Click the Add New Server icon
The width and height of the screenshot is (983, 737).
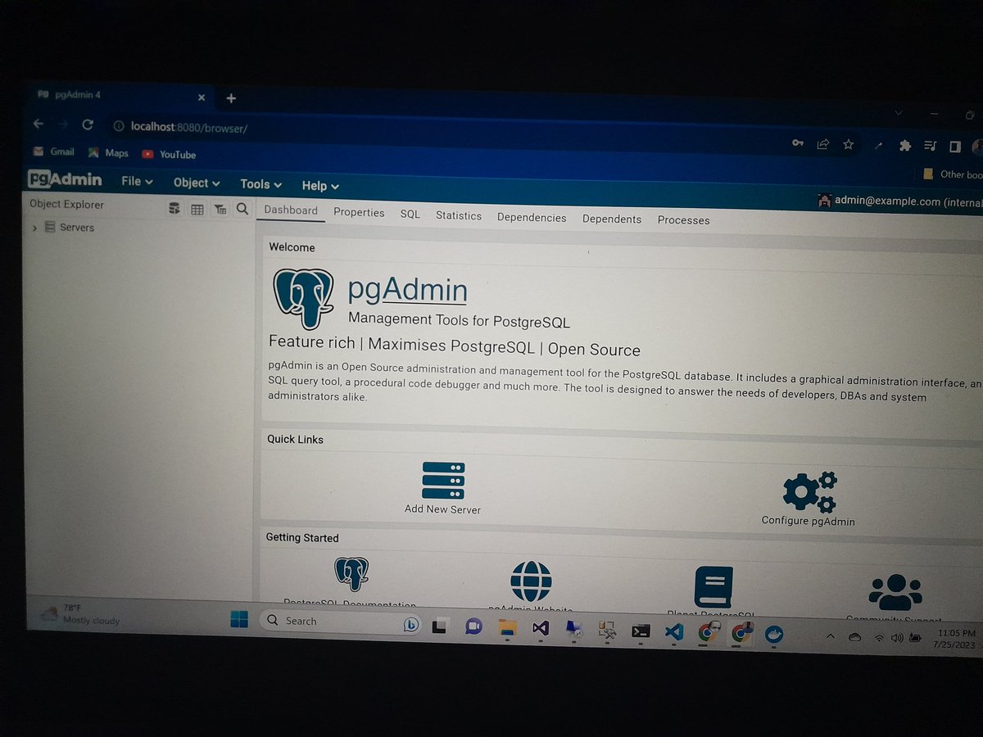(443, 481)
